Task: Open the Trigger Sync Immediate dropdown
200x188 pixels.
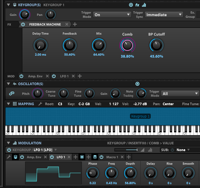Action: tap(164, 15)
